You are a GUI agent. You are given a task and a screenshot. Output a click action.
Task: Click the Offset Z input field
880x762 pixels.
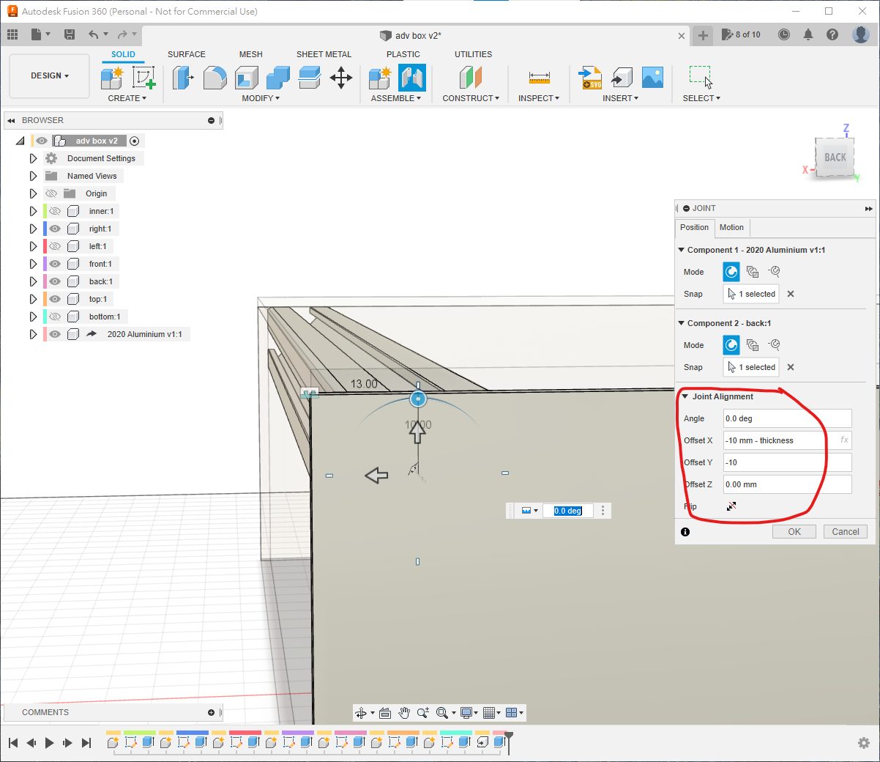coord(786,484)
